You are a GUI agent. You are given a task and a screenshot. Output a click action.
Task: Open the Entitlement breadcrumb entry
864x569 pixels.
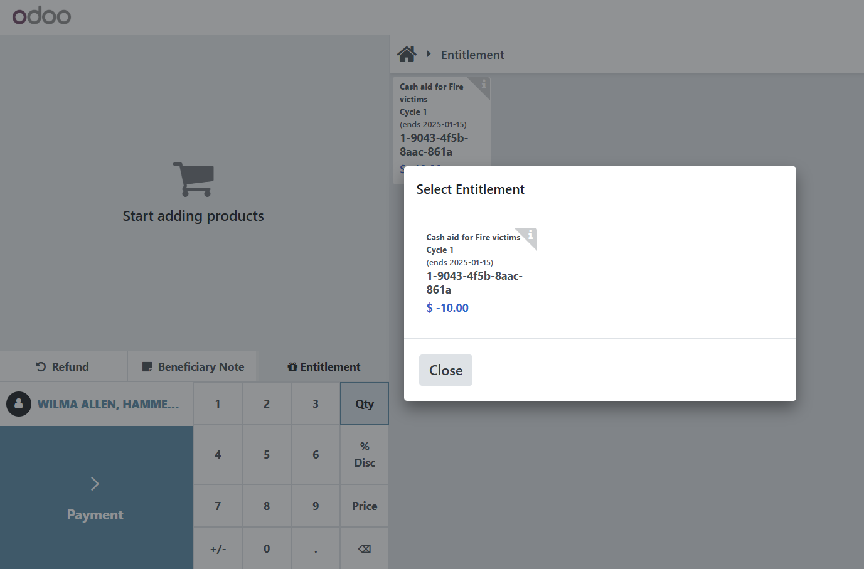coord(472,55)
